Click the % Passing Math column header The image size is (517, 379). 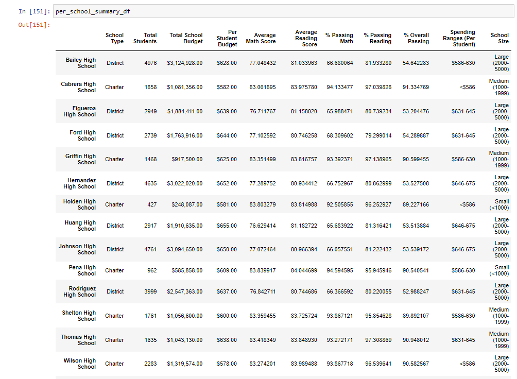339,38
